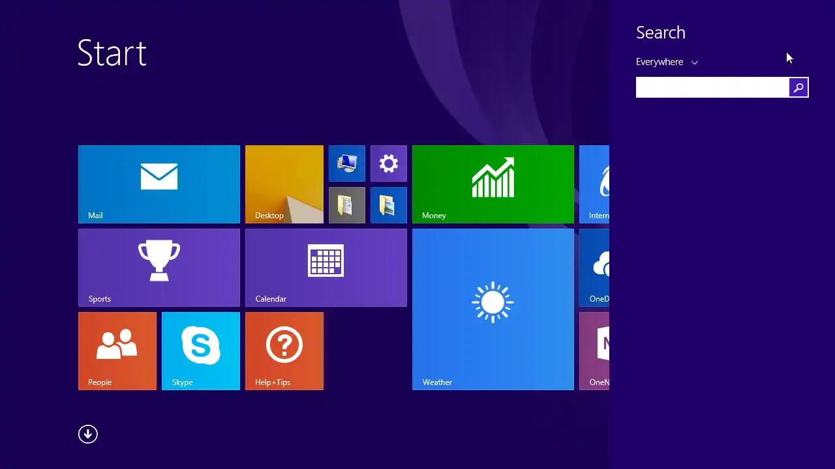835x469 pixels.
Task: Open the Help+Tips tile
Action: [284, 351]
